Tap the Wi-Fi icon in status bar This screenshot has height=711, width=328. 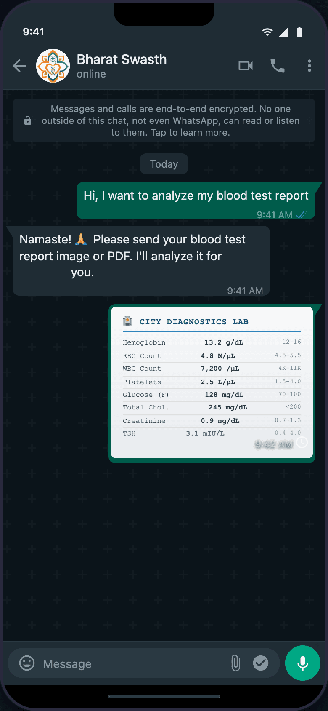click(x=267, y=32)
